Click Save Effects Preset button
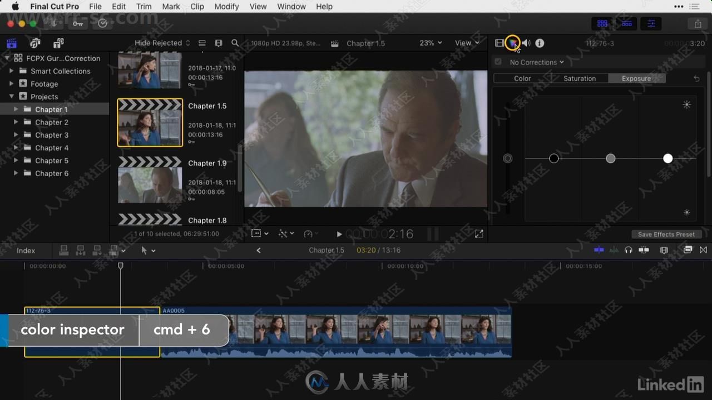The image size is (712, 400). coord(666,234)
